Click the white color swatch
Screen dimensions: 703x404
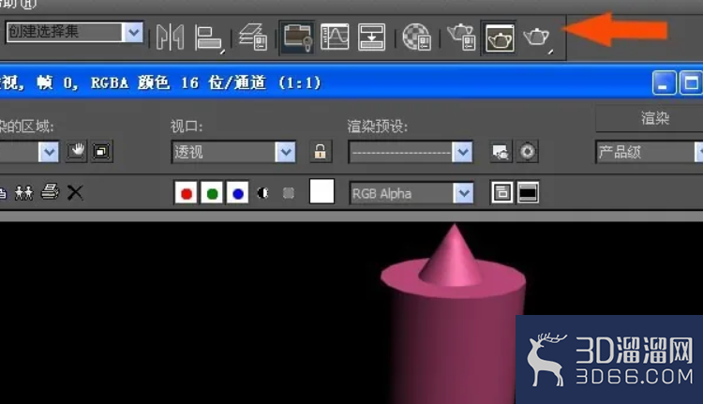pos(322,191)
